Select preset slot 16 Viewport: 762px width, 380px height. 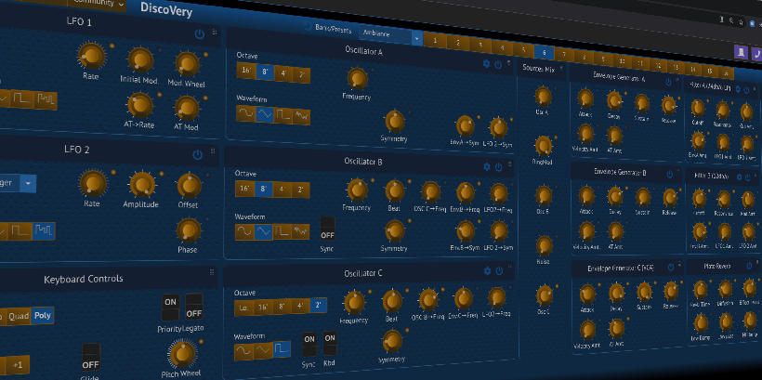click(725, 72)
